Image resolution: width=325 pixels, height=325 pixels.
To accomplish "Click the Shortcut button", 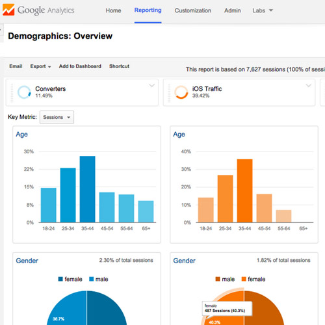I will (119, 66).
